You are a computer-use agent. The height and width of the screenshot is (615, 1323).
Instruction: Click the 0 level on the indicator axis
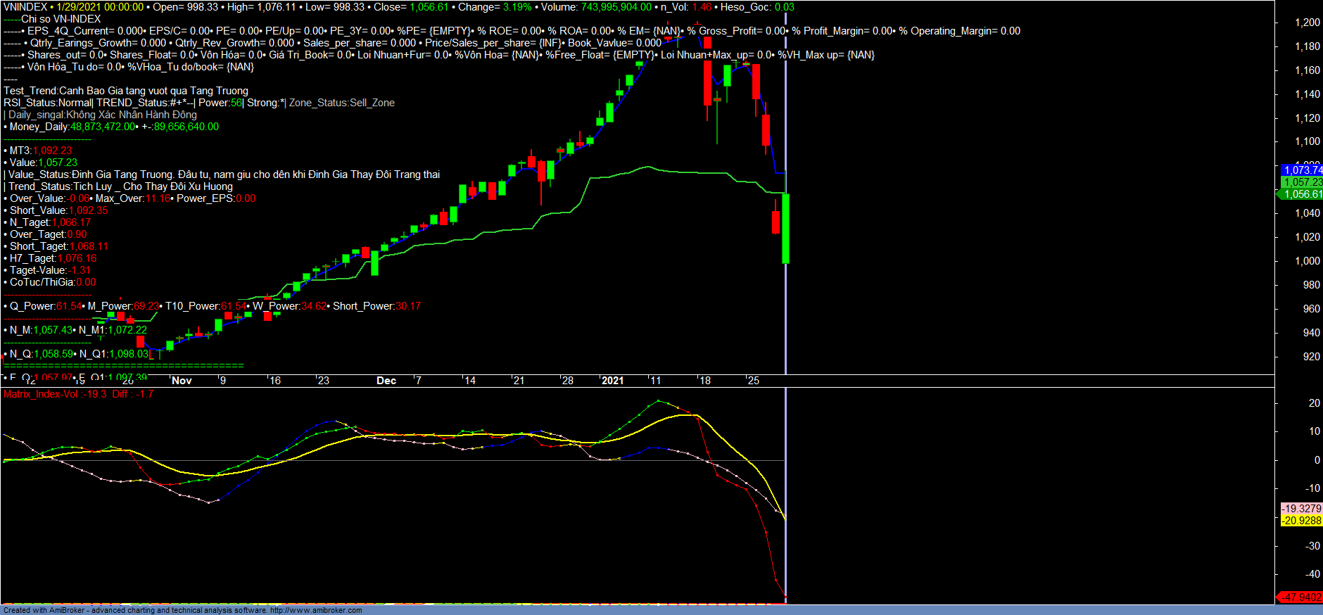click(x=1317, y=460)
